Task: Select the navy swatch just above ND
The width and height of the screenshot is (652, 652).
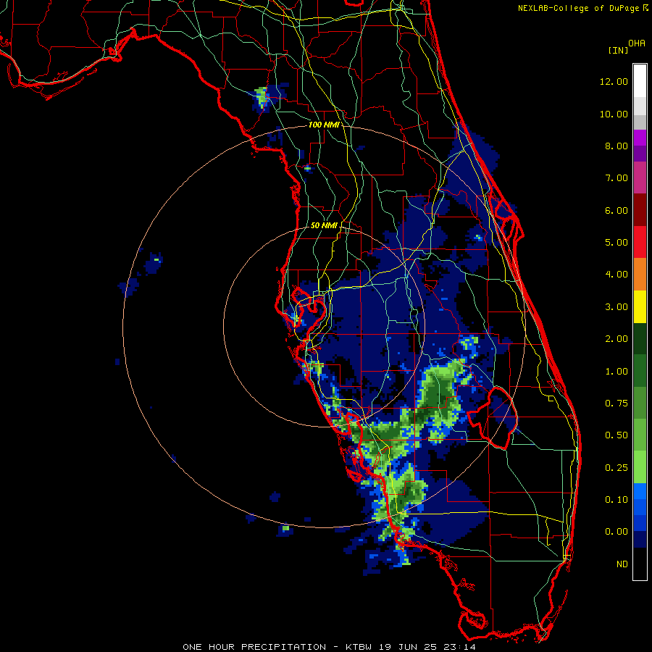Action: [x=640, y=540]
